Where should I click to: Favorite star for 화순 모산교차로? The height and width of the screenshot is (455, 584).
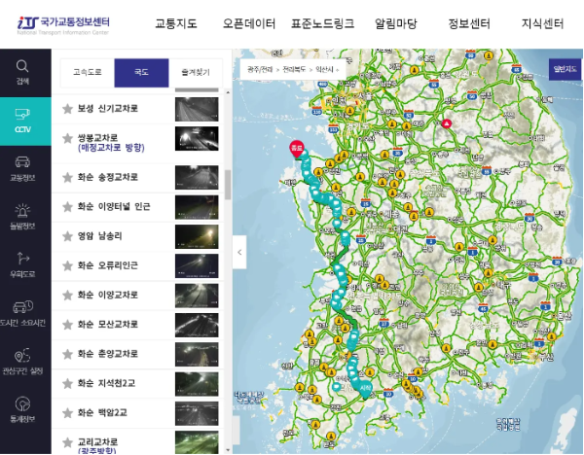click(x=67, y=325)
